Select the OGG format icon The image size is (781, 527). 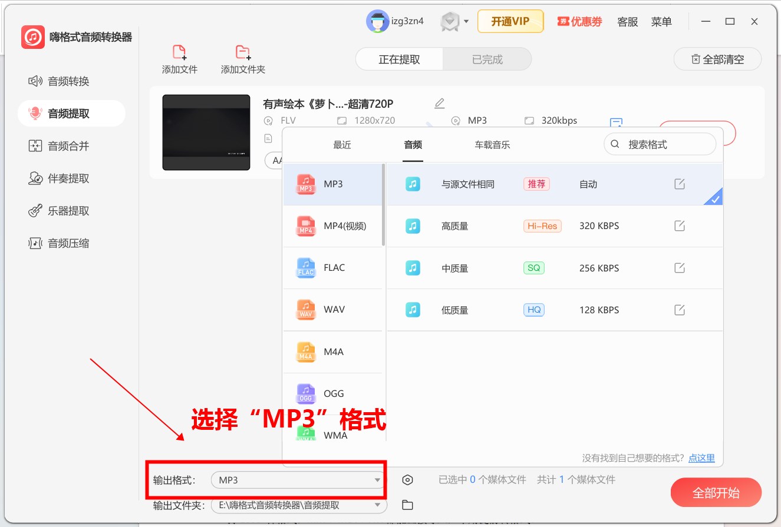click(306, 394)
